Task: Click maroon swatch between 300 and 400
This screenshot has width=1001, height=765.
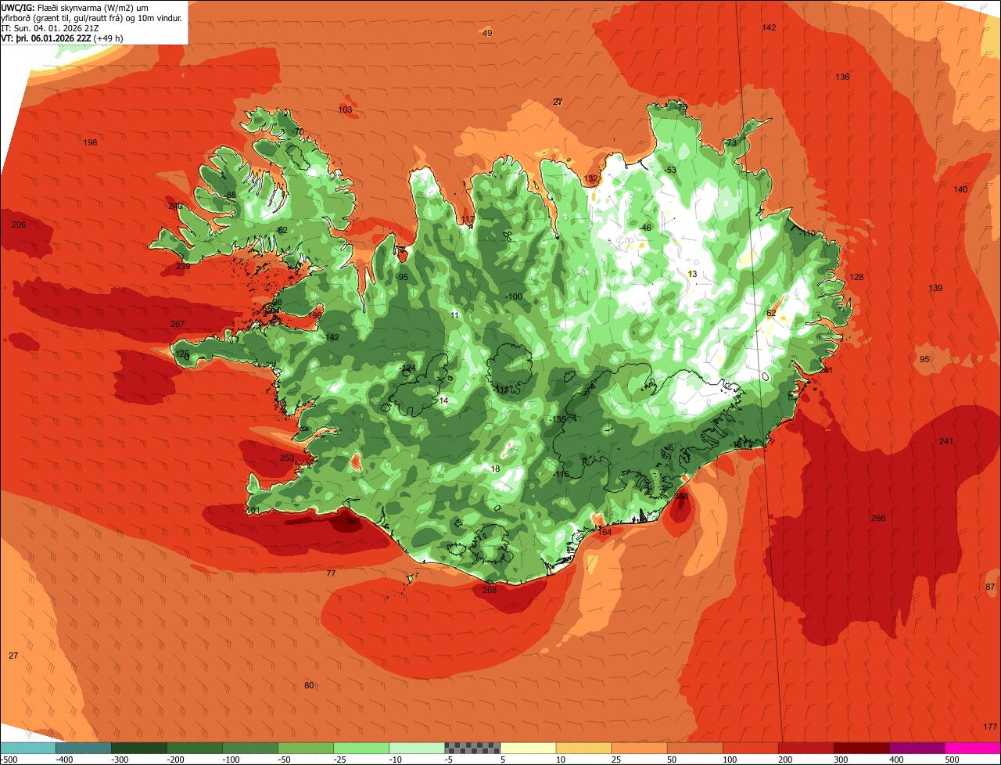Action: (x=860, y=748)
